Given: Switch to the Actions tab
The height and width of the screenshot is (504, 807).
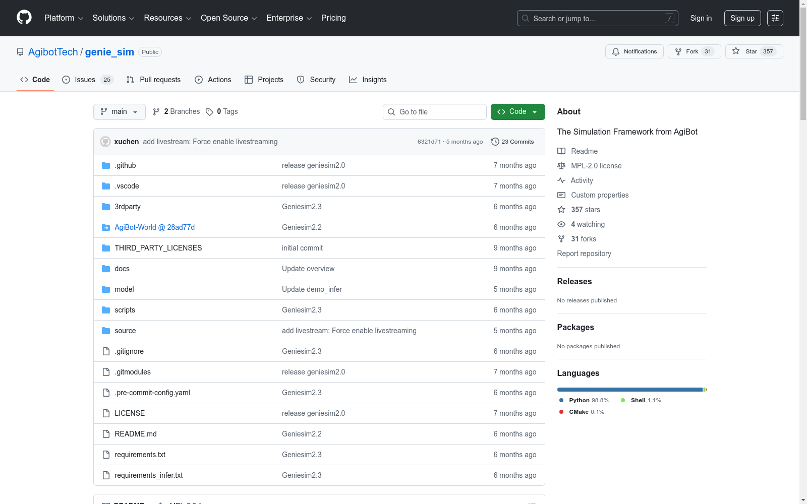Looking at the screenshot, I should pos(213,80).
